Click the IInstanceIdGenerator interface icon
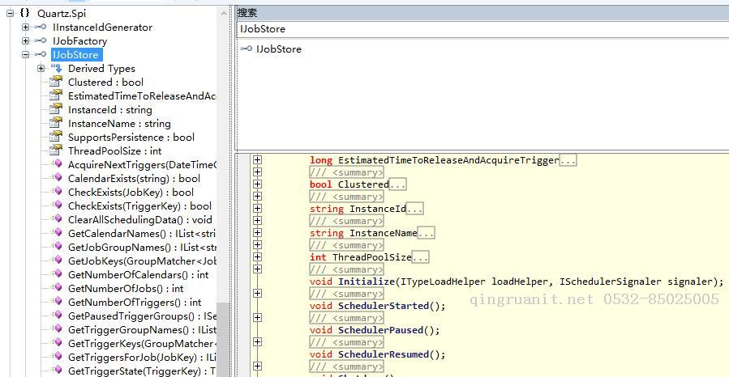This screenshot has width=729, height=377. (x=41, y=28)
